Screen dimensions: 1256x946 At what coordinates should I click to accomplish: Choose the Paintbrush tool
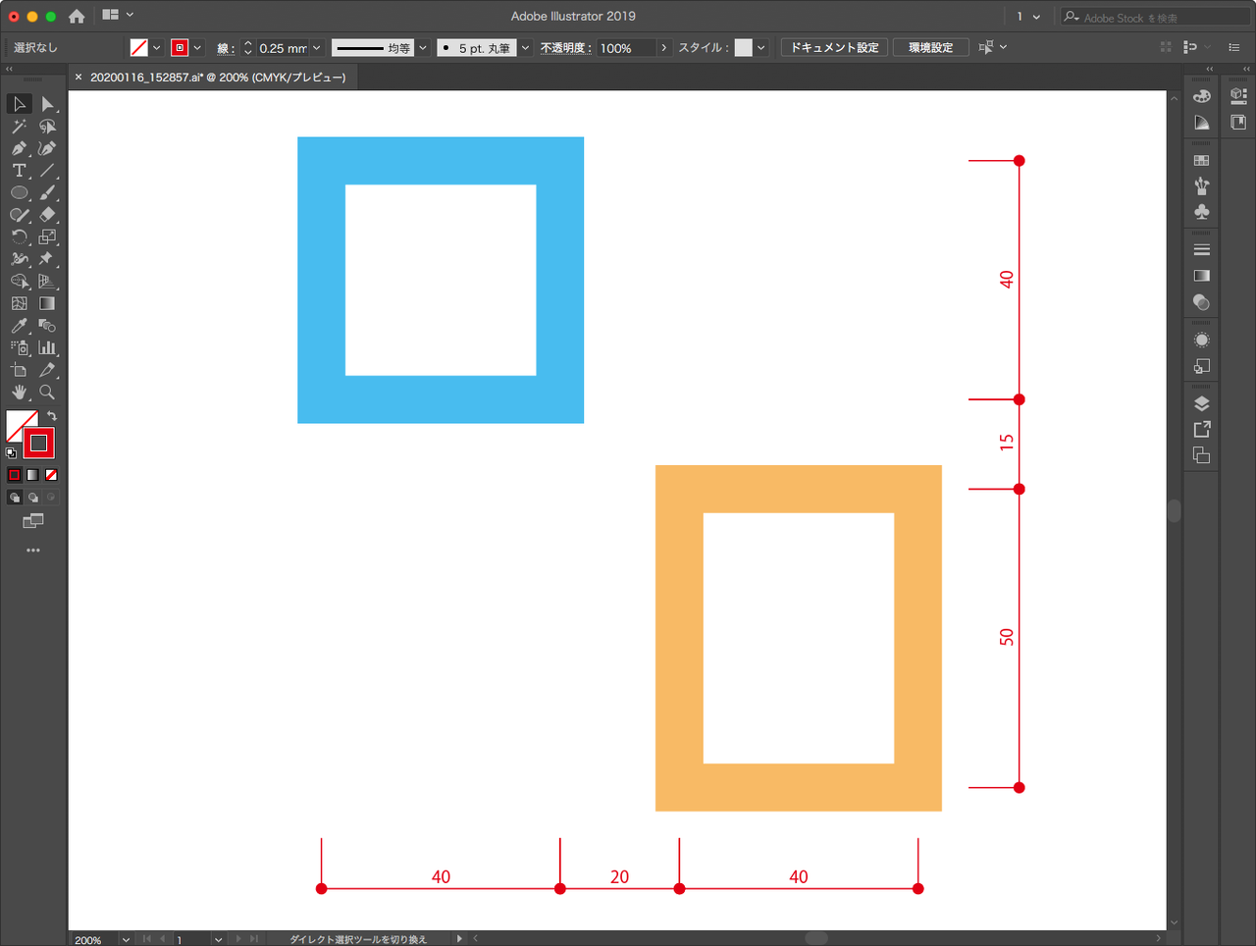tap(47, 193)
